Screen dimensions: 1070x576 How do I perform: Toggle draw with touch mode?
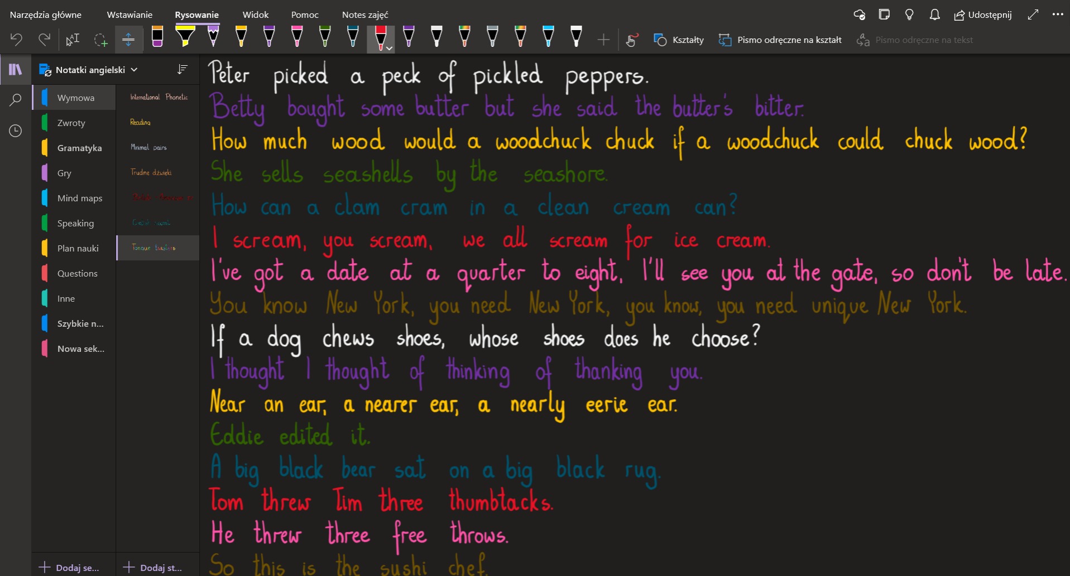pos(631,40)
